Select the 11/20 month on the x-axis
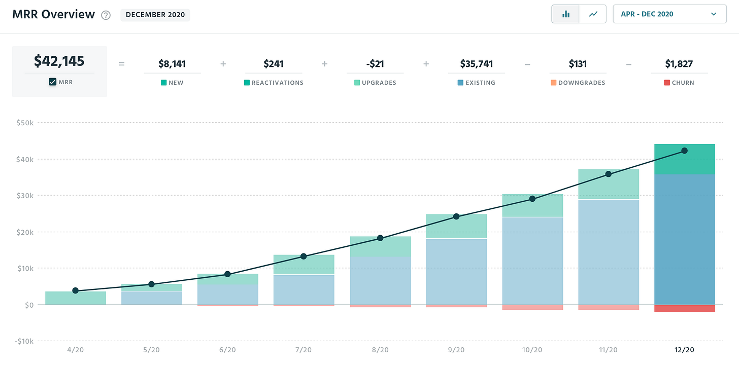 (608, 350)
